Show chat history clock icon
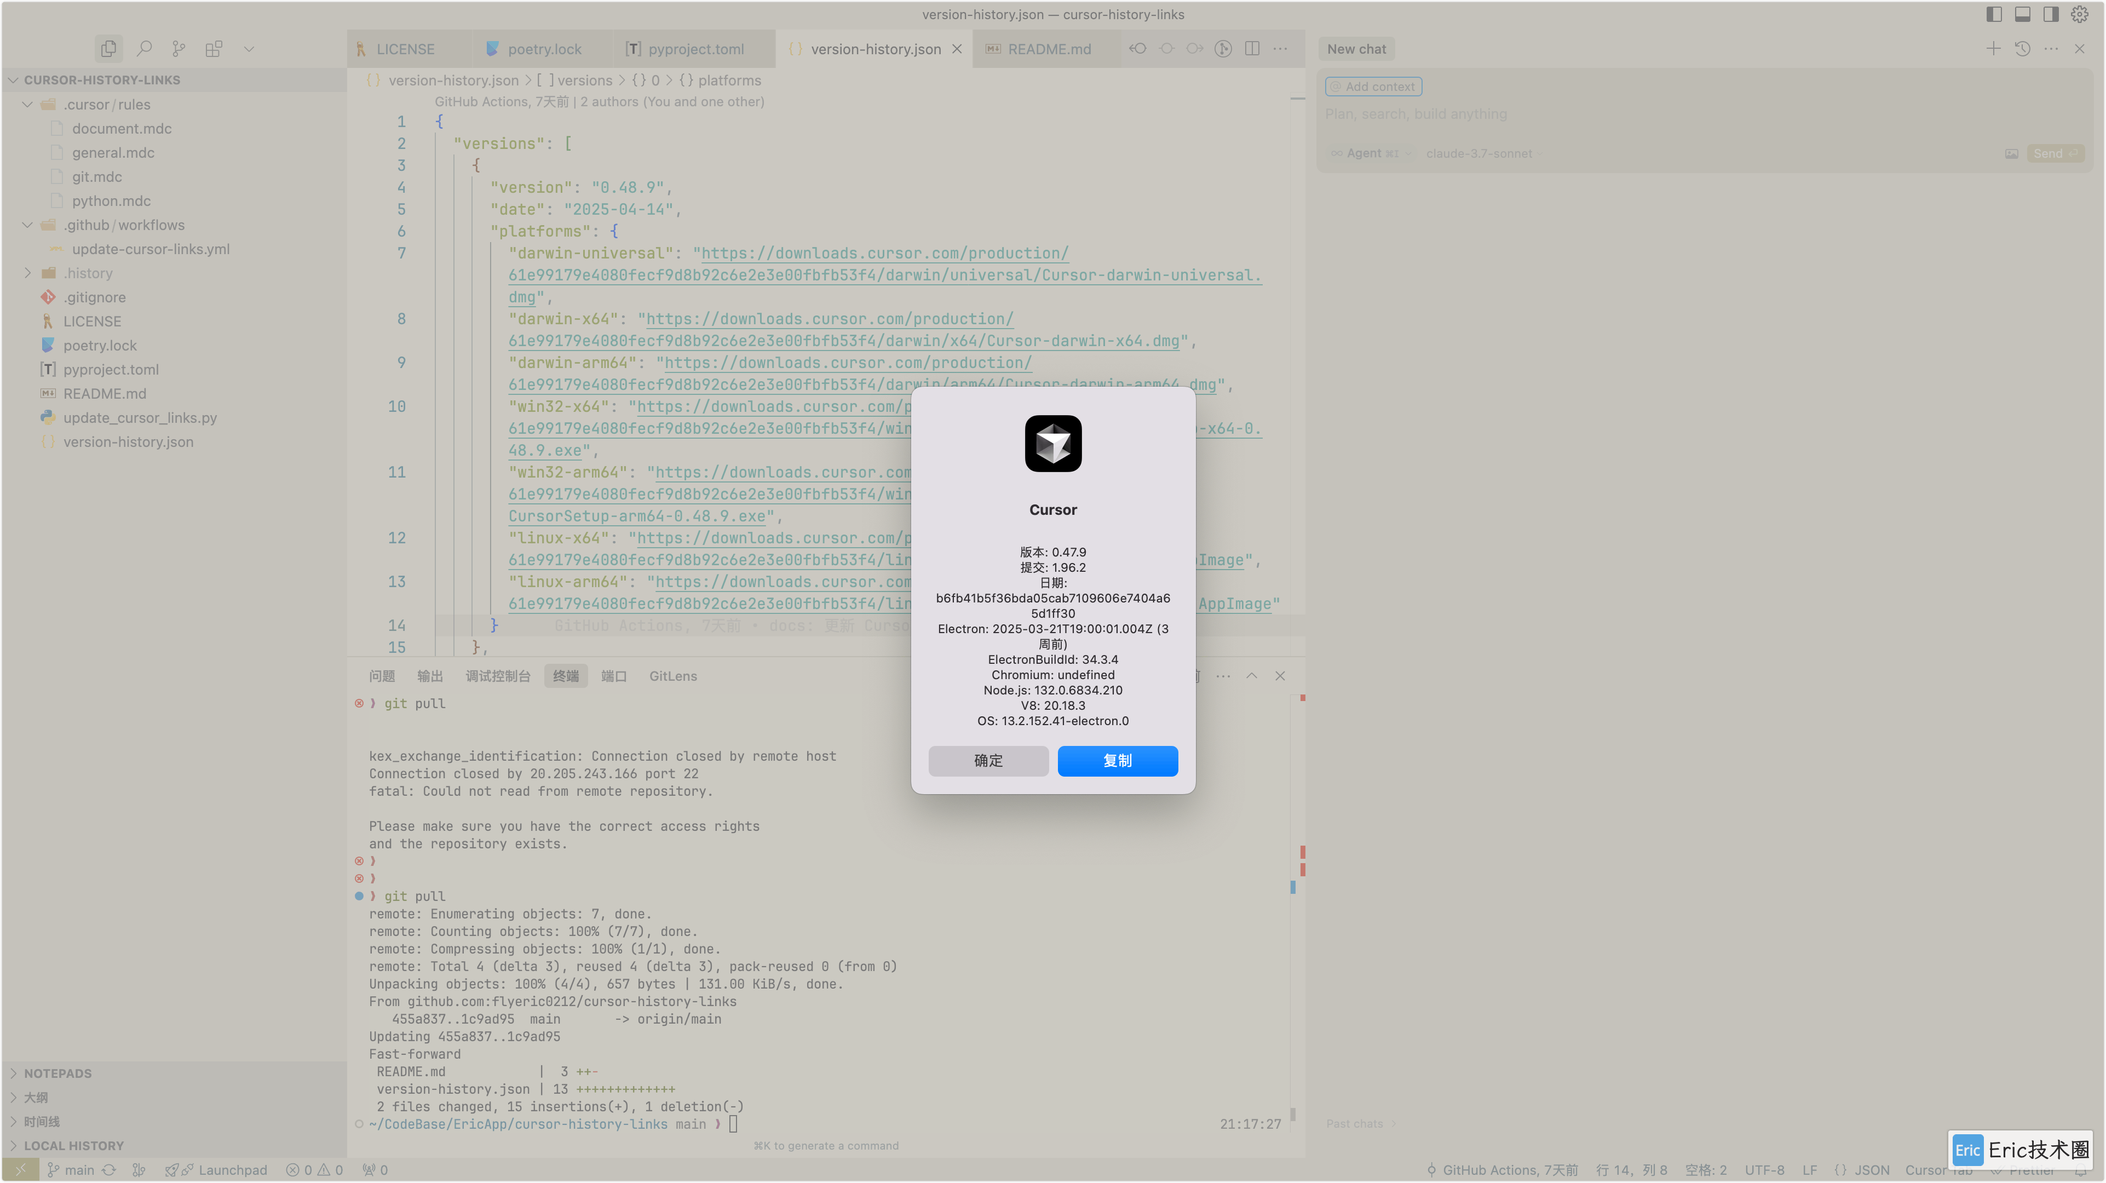 click(2023, 49)
